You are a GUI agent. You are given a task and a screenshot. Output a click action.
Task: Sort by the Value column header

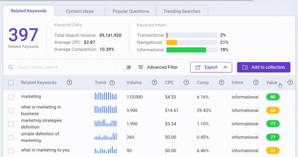[x=272, y=82]
